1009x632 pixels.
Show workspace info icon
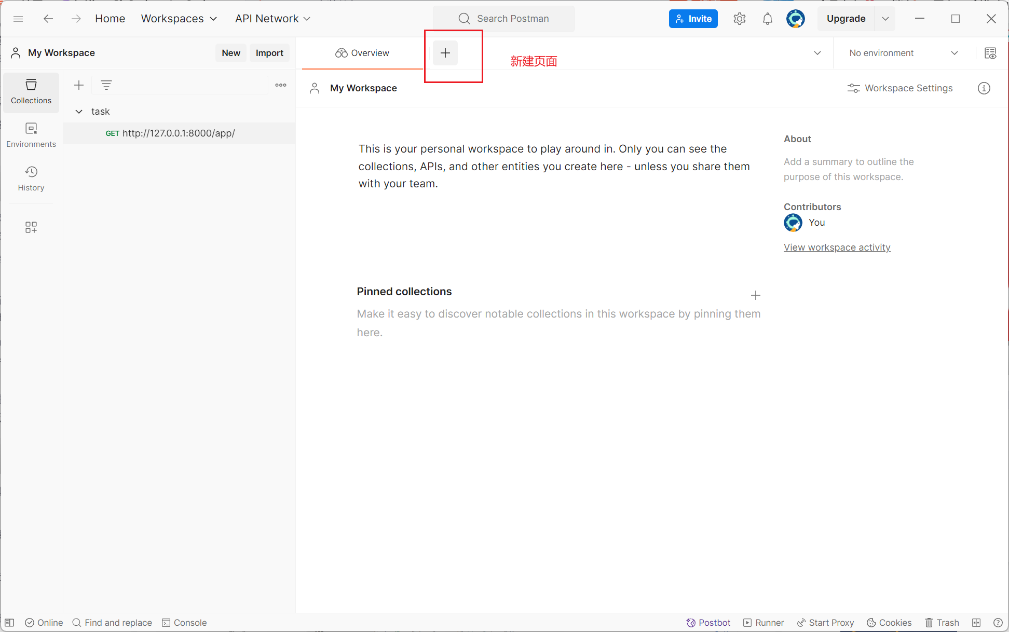coord(984,88)
